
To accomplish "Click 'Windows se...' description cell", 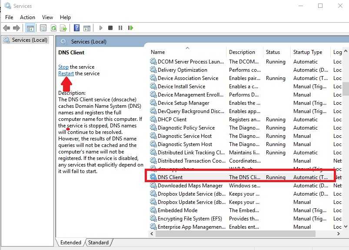I will [x=245, y=186].
